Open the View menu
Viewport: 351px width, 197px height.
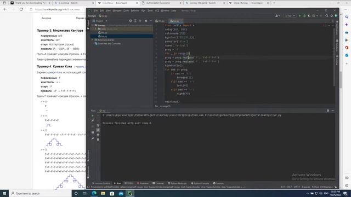(109, 10)
